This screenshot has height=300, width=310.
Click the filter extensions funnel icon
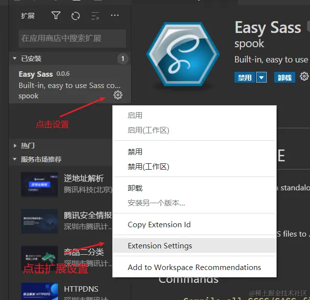coord(56,15)
